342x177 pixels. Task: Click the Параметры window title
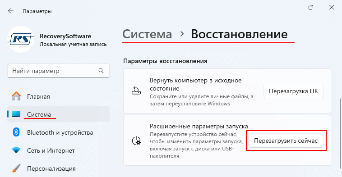(x=37, y=11)
